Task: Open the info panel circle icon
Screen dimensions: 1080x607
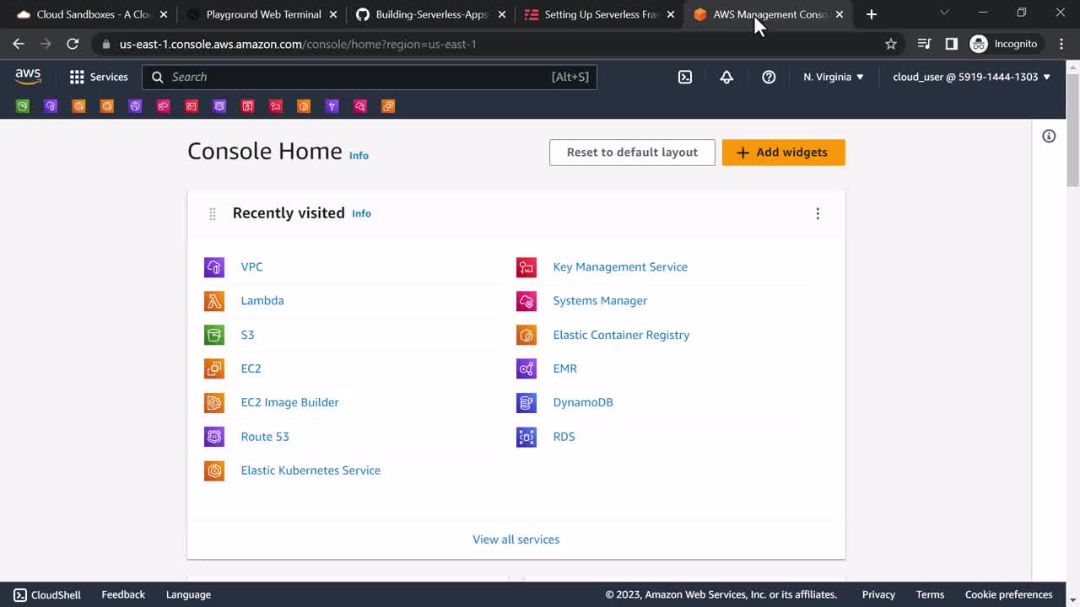Action: 1049,136
